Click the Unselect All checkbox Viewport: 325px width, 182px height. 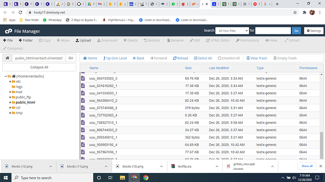[219, 58]
